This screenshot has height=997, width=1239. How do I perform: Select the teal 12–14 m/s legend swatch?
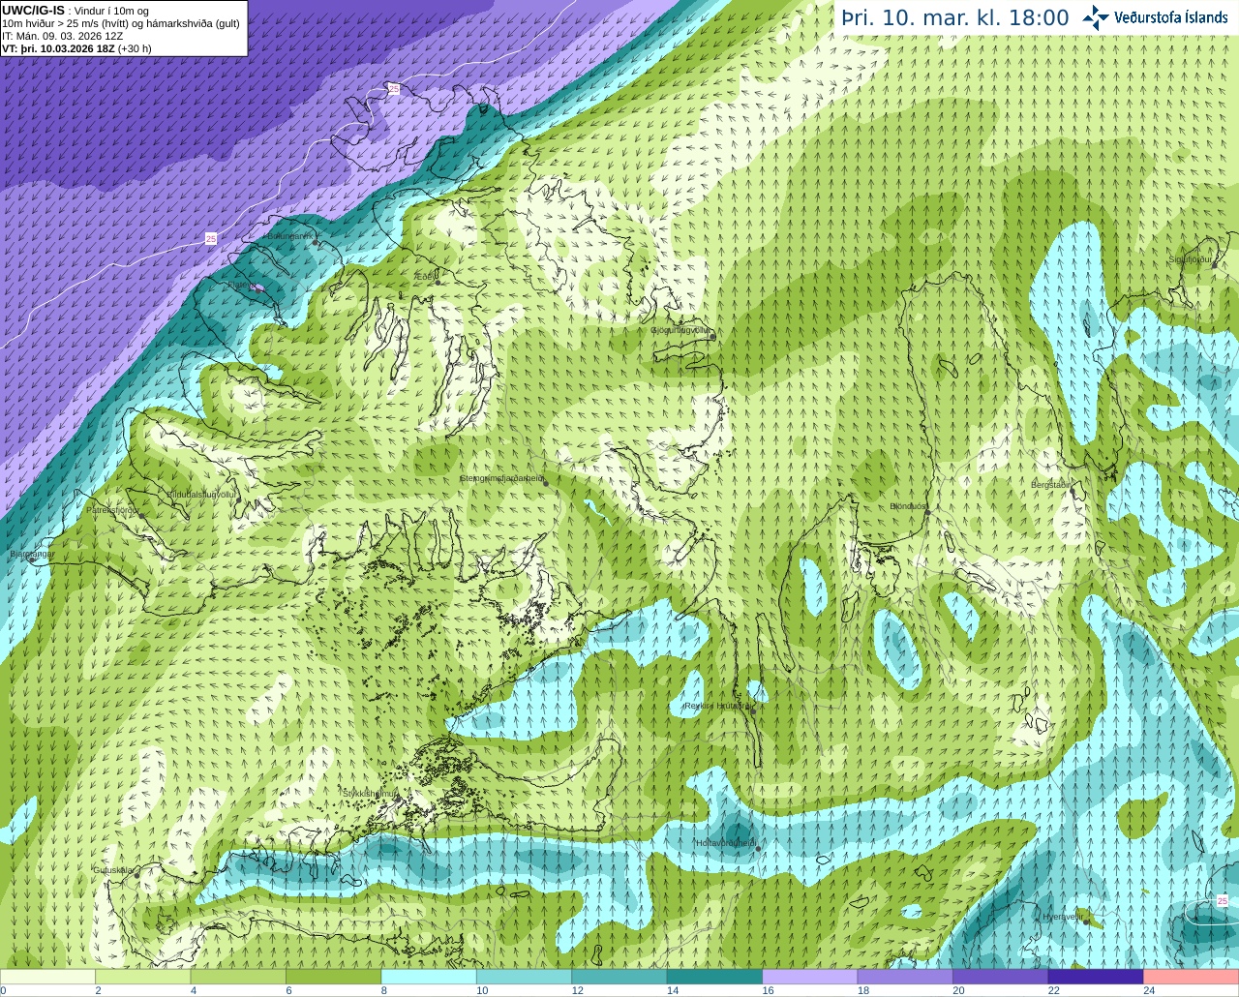pyautogui.click(x=619, y=977)
